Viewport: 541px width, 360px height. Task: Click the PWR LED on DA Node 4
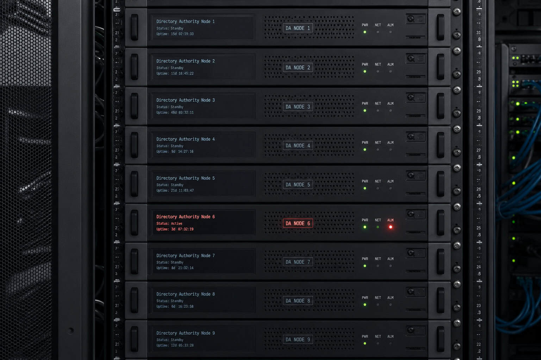click(x=365, y=149)
